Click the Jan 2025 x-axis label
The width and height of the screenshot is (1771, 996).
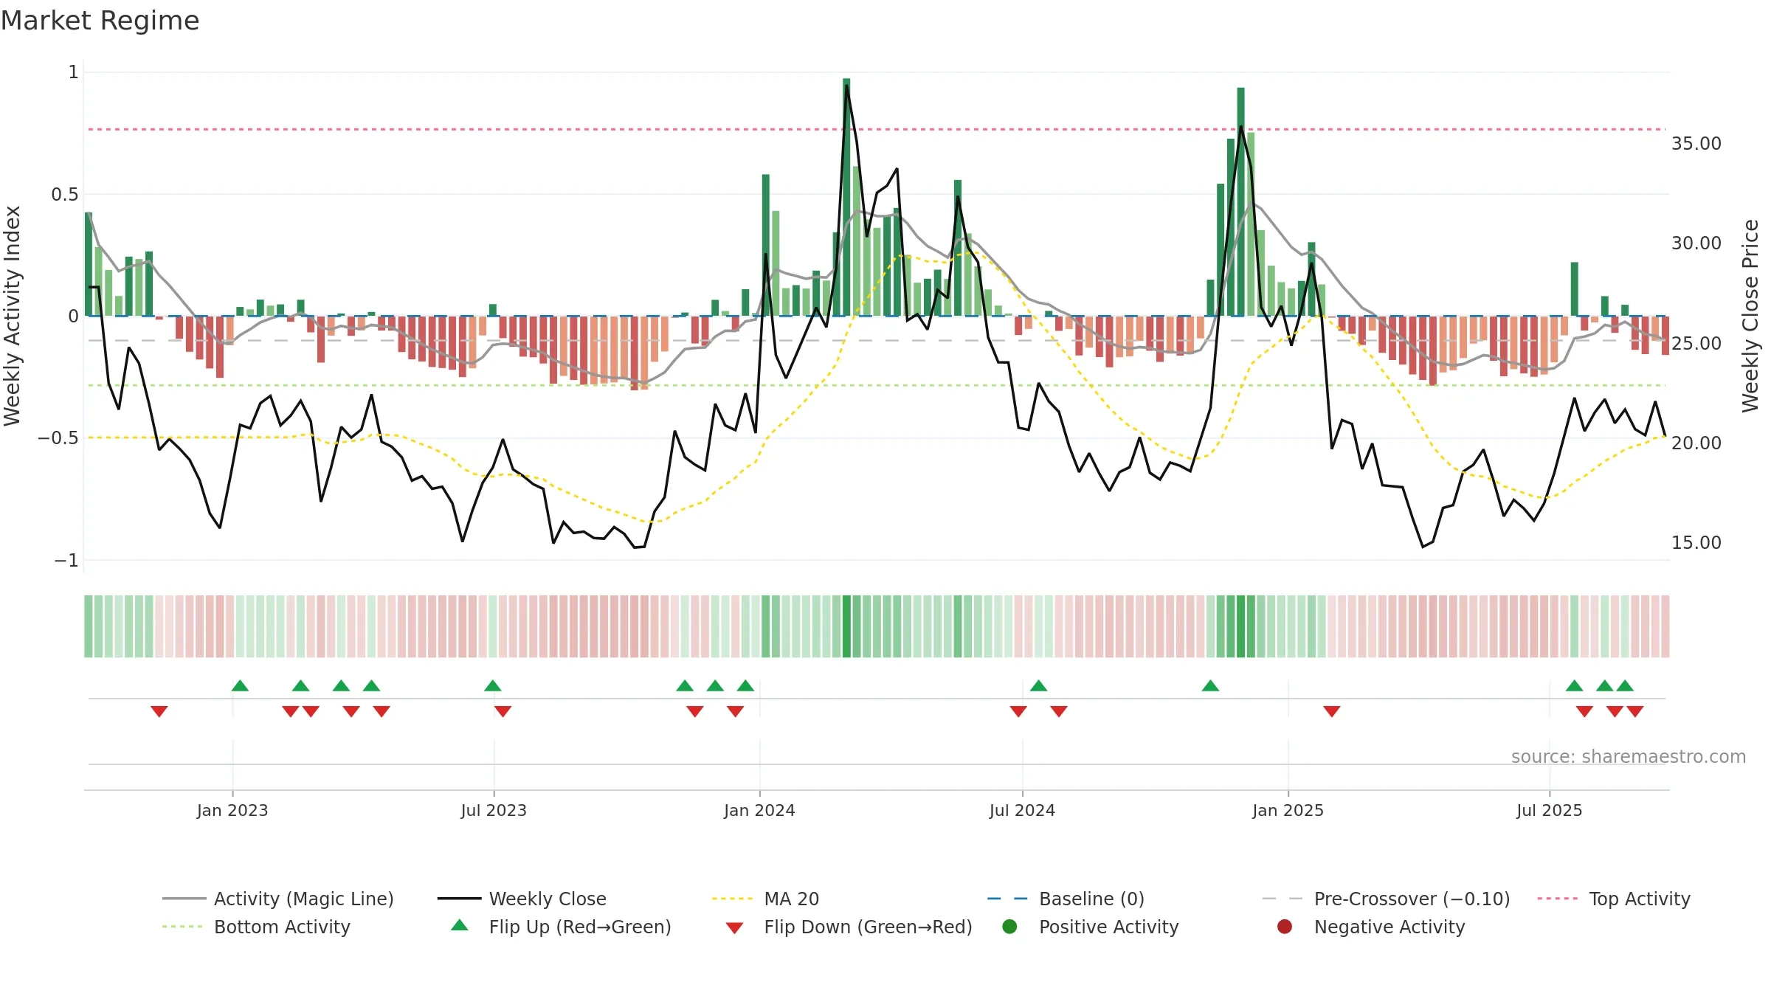pyautogui.click(x=1288, y=810)
